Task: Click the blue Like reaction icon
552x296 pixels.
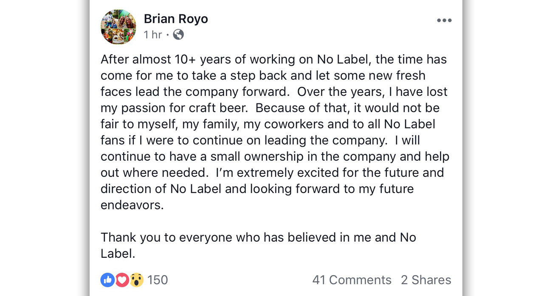Action: click(107, 280)
